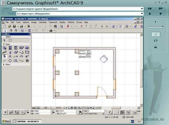Screen dimensions: 169x125
Task: Select the Marquee tool in ToolBox
Action: 10,40
